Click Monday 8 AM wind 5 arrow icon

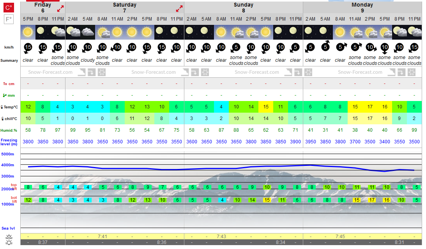[341, 47]
